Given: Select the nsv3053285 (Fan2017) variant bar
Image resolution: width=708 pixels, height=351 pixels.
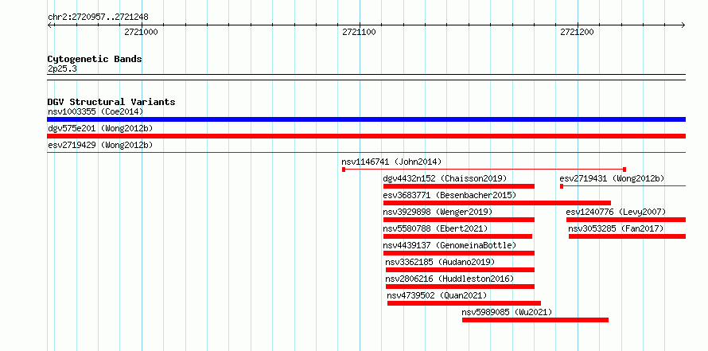Looking at the screenshot, I should [627, 236].
